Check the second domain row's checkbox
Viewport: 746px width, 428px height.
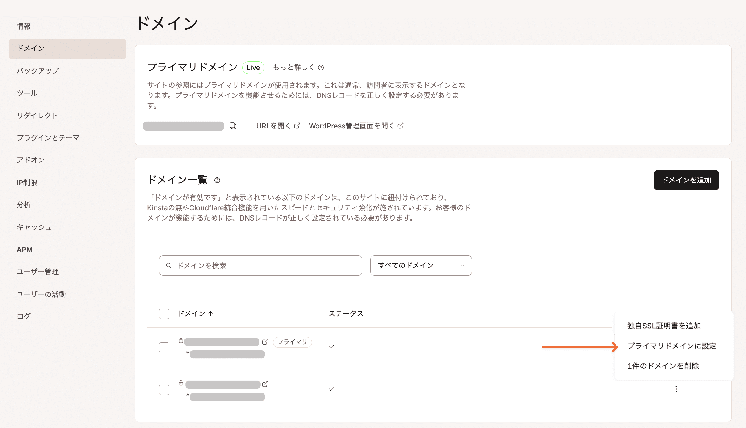[x=164, y=390]
